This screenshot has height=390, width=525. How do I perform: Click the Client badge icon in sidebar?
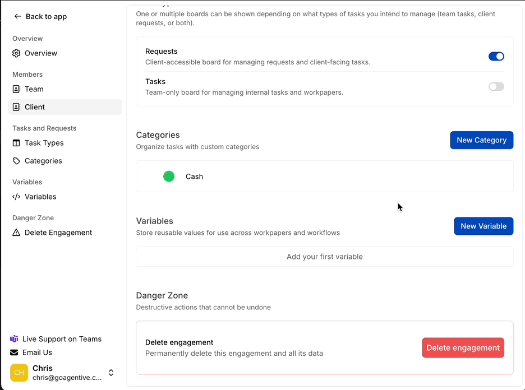[x=17, y=107]
